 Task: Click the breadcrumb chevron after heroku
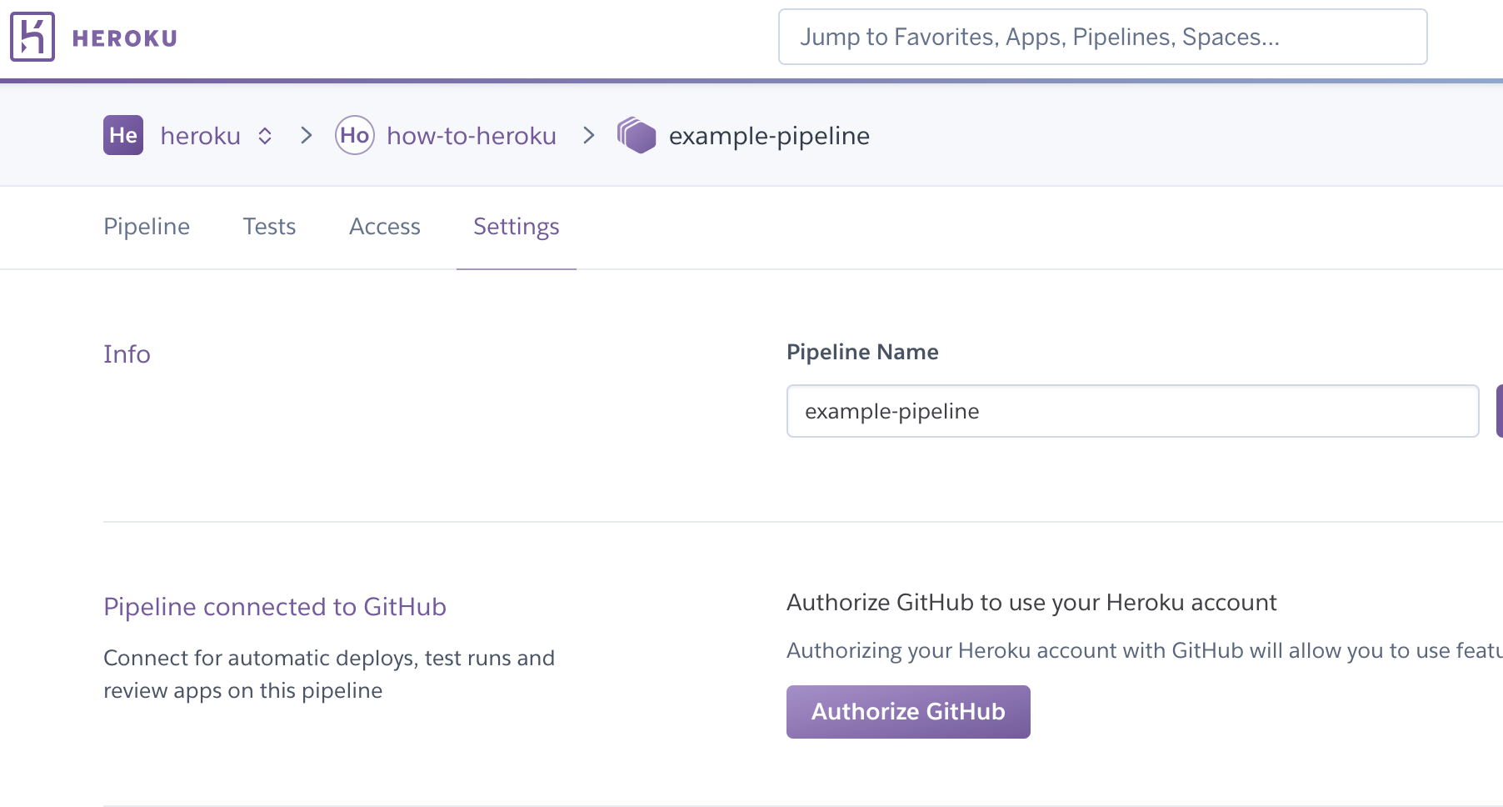tap(307, 135)
